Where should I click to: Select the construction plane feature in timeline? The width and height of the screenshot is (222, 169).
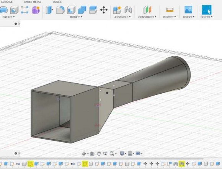[x=170, y=164]
